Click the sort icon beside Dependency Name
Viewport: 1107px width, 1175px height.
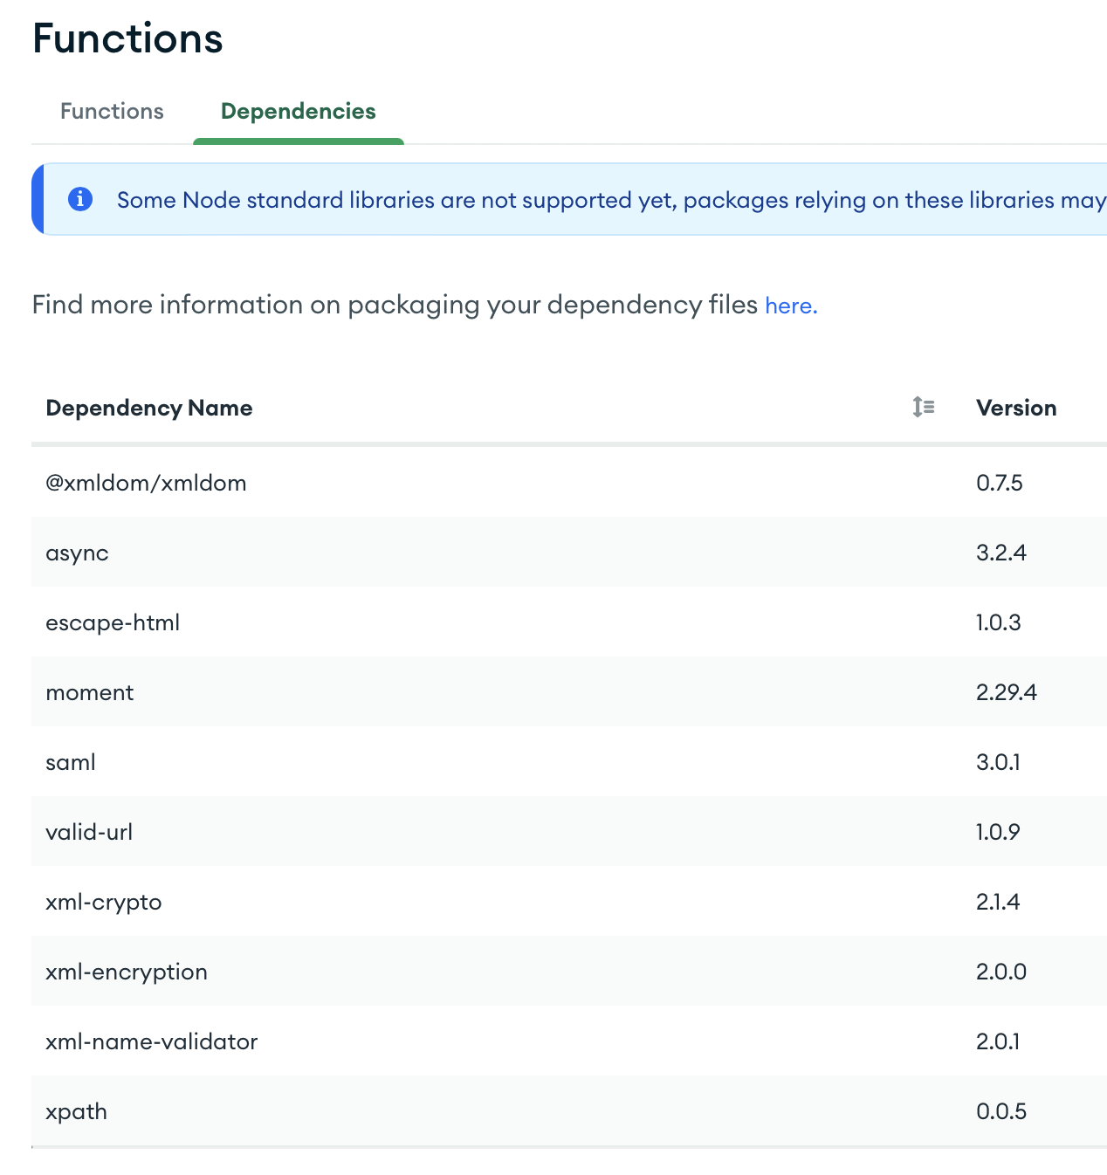pos(923,407)
